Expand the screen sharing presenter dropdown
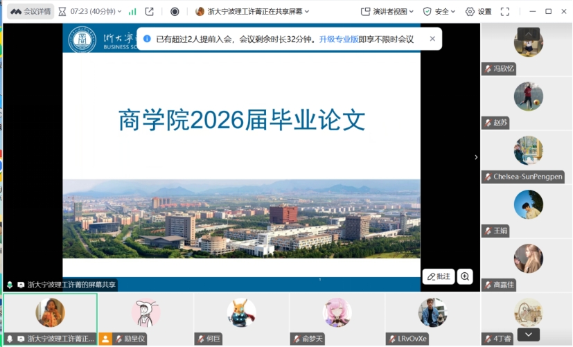The image size is (573, 347). pos(307,12)
